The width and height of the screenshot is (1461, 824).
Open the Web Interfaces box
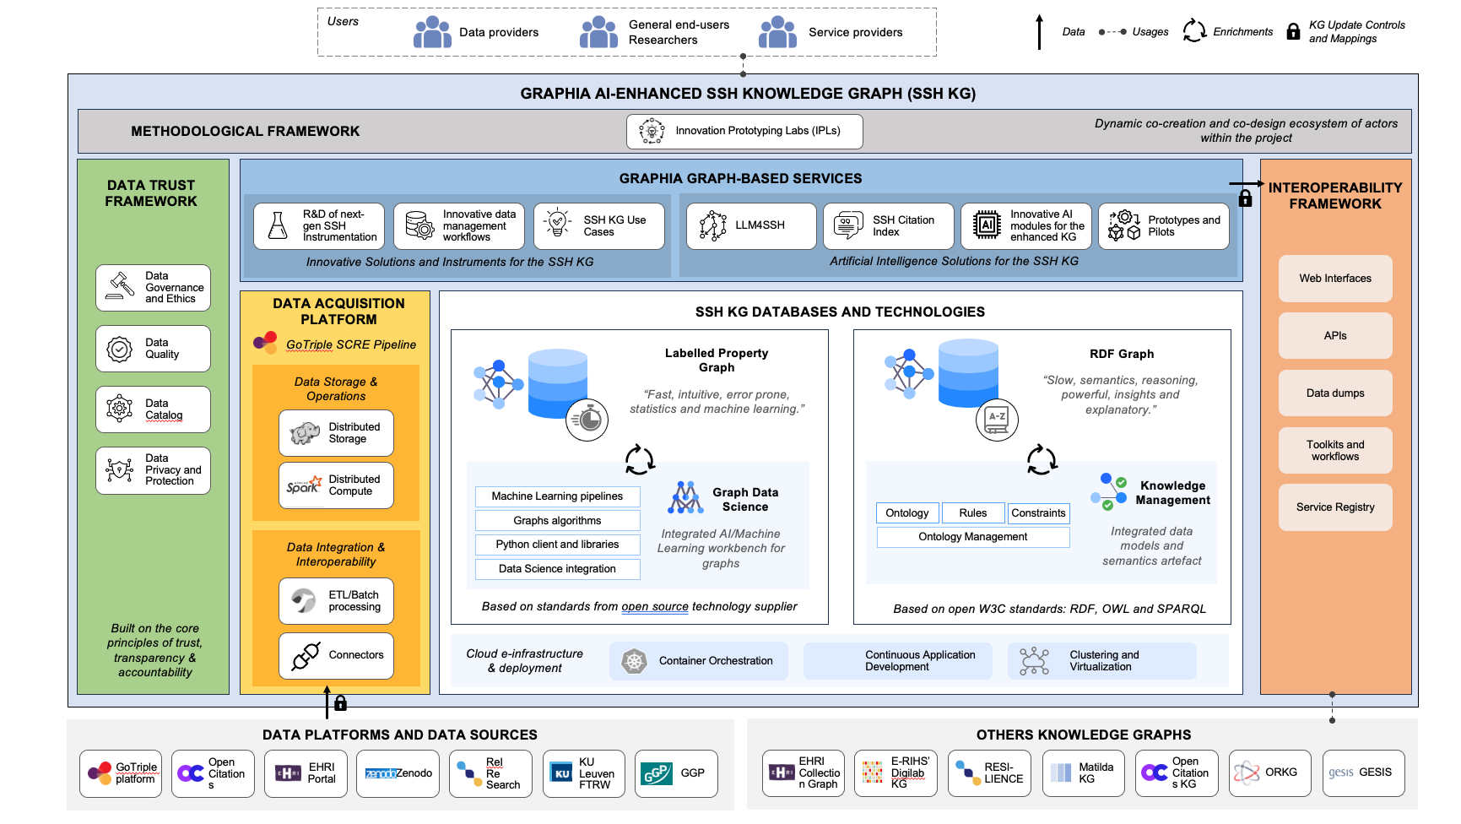[1334, 279]
